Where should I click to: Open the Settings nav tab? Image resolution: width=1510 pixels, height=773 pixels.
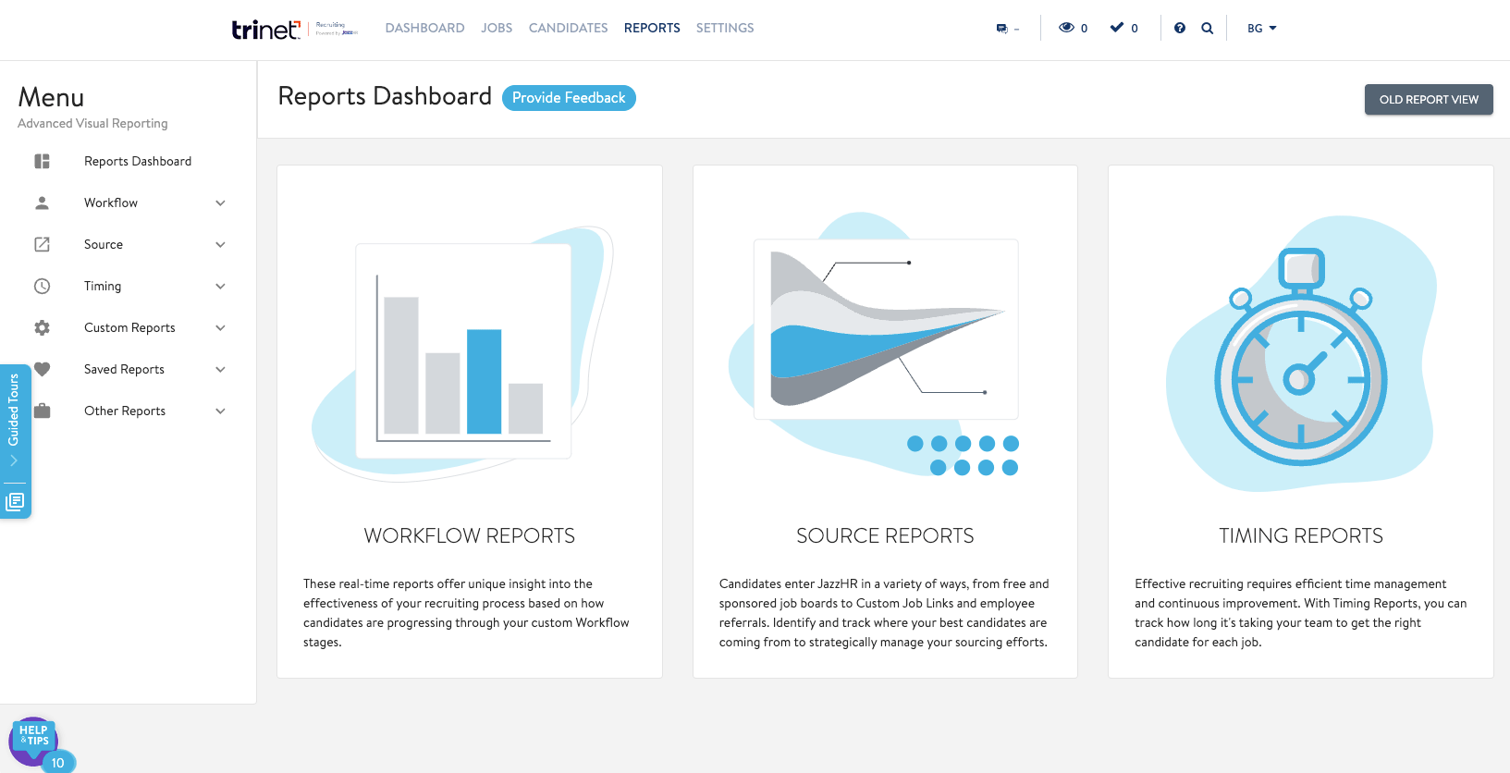click(725, 28)
